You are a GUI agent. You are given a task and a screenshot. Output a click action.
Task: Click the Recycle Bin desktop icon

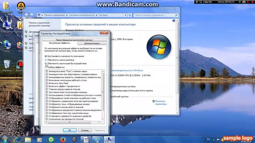click(7, 66)
